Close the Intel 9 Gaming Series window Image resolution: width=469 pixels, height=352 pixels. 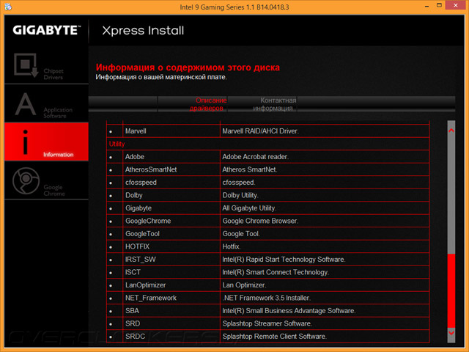pyautogui.click(x=456, y=5)
